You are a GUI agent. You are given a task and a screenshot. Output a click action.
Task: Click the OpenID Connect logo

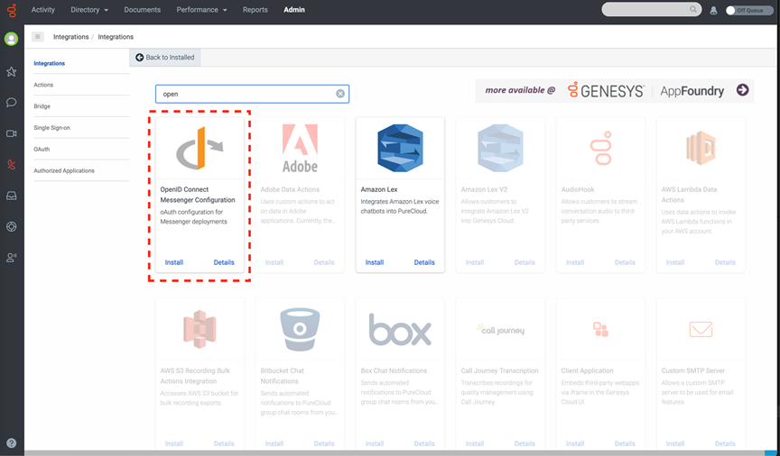[200, 148]
